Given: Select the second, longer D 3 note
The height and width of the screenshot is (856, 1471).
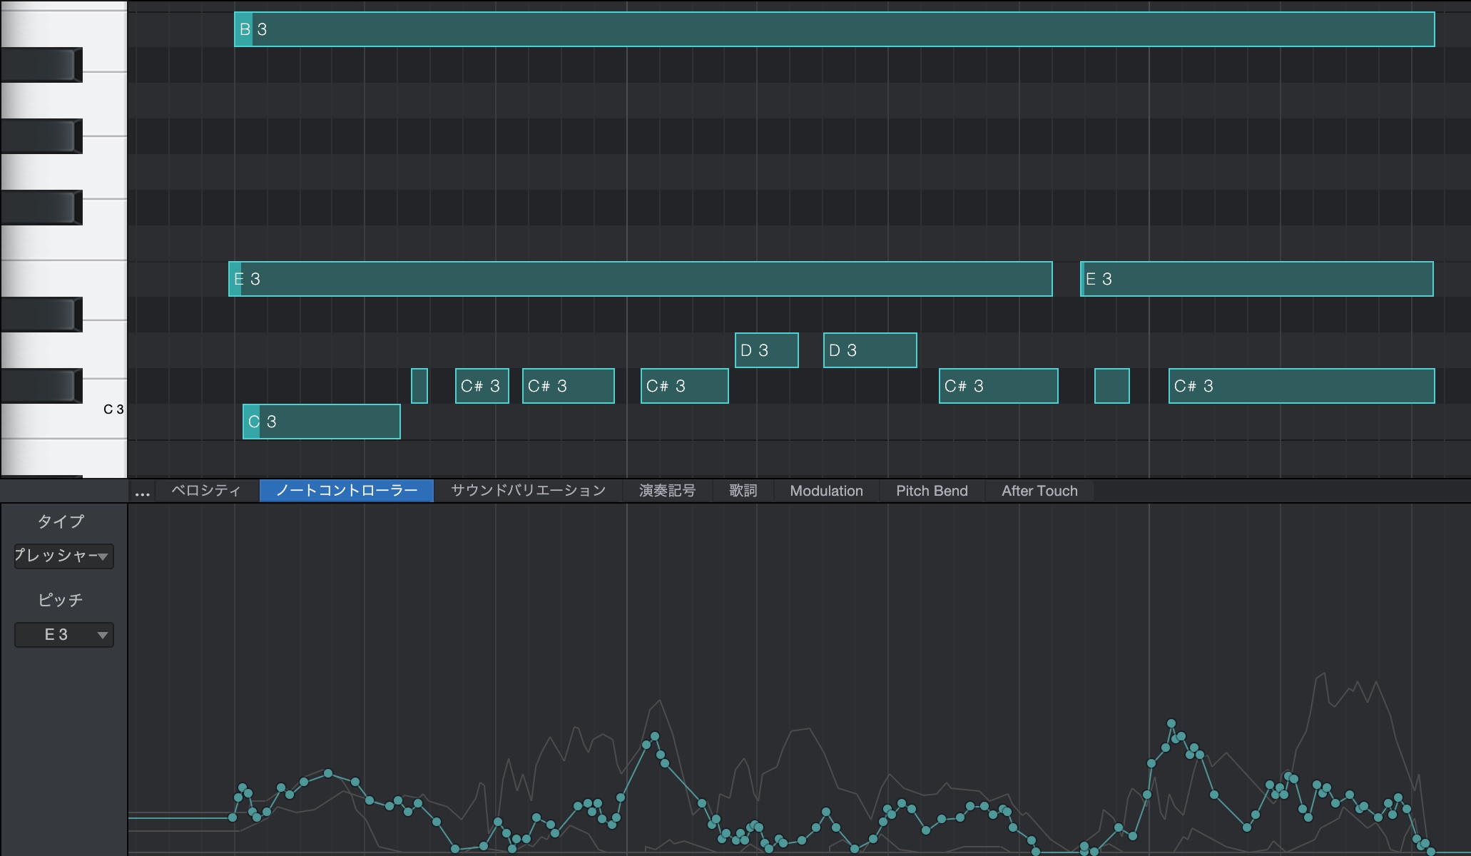Looking at the screenshot, I should 870,350.
